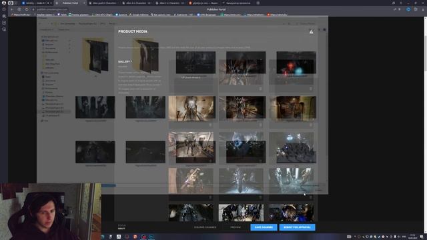The width and height of the screenshot is (427, 240).
Task: Delete the second image in the top gallery row
Action: [x=260, y=89]
